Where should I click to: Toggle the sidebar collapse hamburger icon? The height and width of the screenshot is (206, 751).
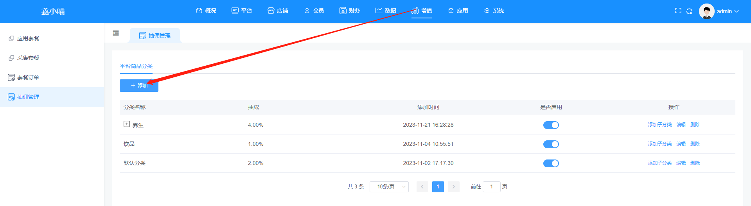116,33
